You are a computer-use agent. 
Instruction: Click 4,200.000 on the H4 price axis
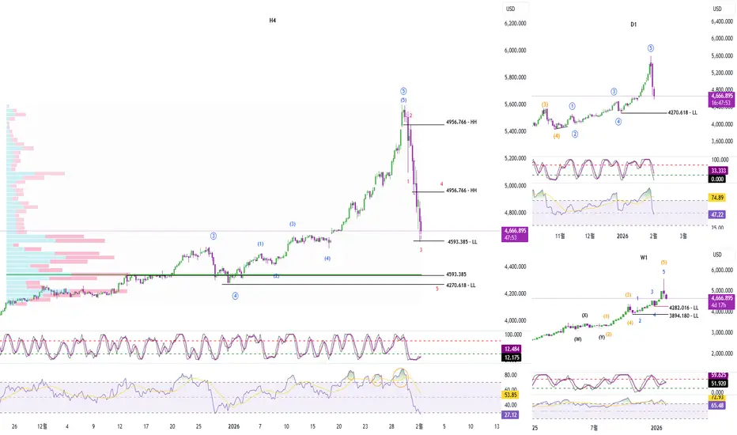(x=515, y=294)
